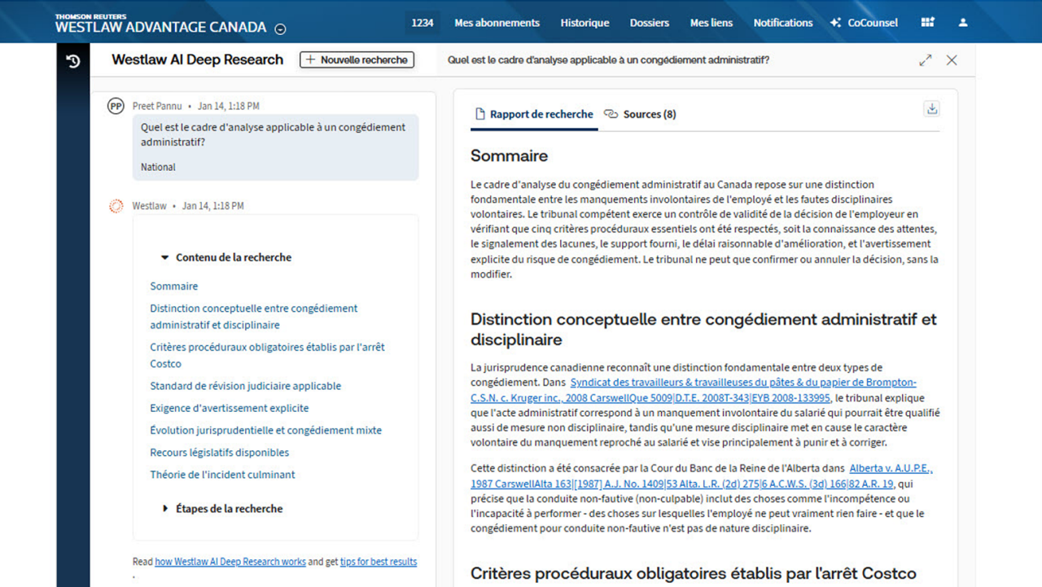Expand the Étapes de la recherche section
Viewport: 1042px width, 587px height.
[166, 509]
